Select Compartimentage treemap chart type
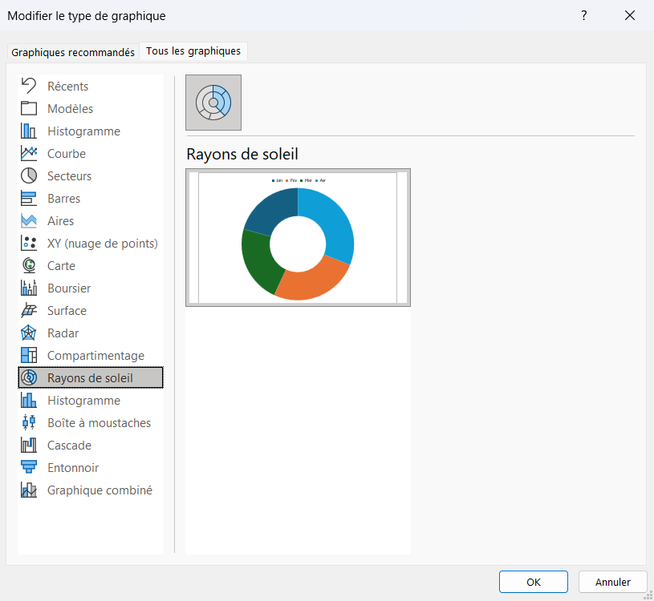Screen dimensions: 654x601 click(x=91, y=356)
